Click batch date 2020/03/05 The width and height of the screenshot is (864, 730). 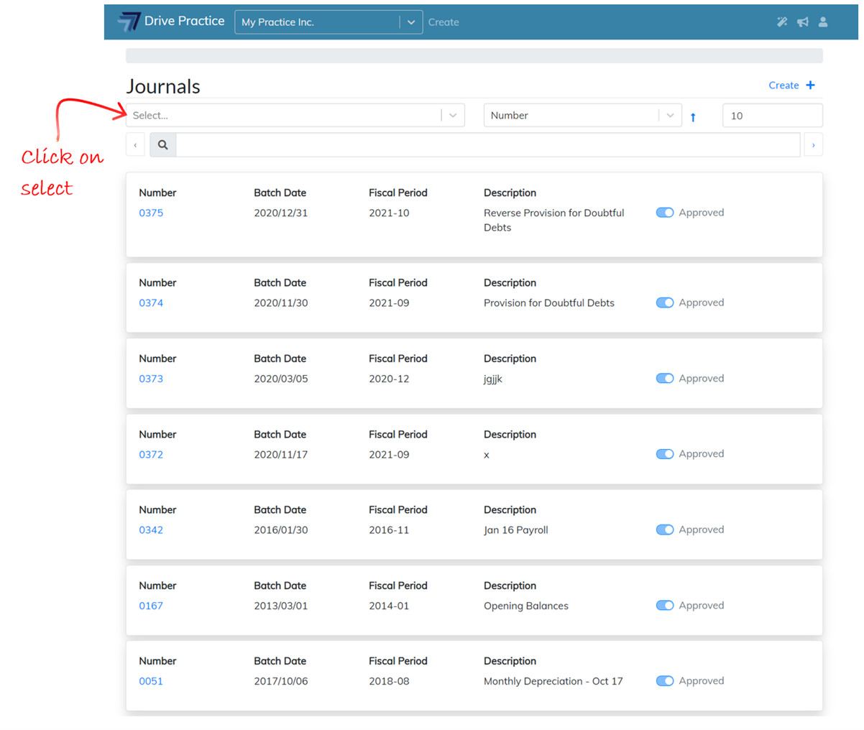coord(281,379)
